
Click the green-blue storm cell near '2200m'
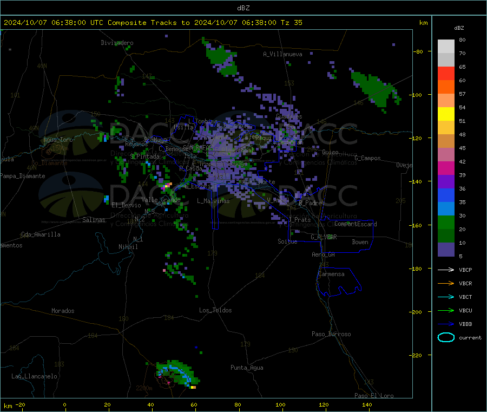tap(177, 374)
